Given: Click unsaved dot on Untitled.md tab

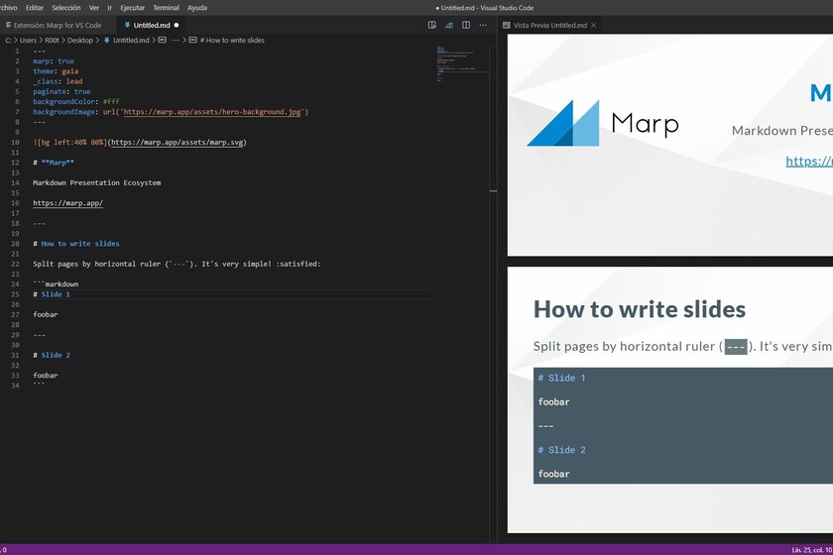Looking at the screenshot, I should (177, 25).
